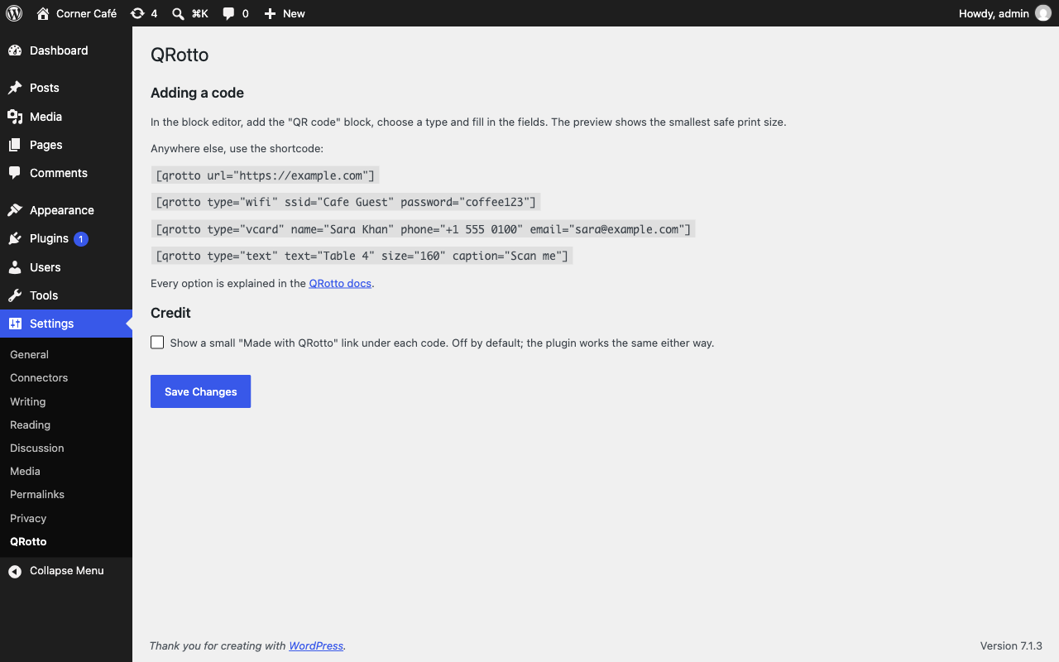1059x662 pixels.
Task: Click the Users person icon
Action: tap(15, 267)
